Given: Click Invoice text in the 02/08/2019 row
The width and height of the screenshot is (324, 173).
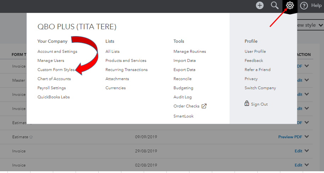Looking at the screenshot, I should [x=19, y=165].
